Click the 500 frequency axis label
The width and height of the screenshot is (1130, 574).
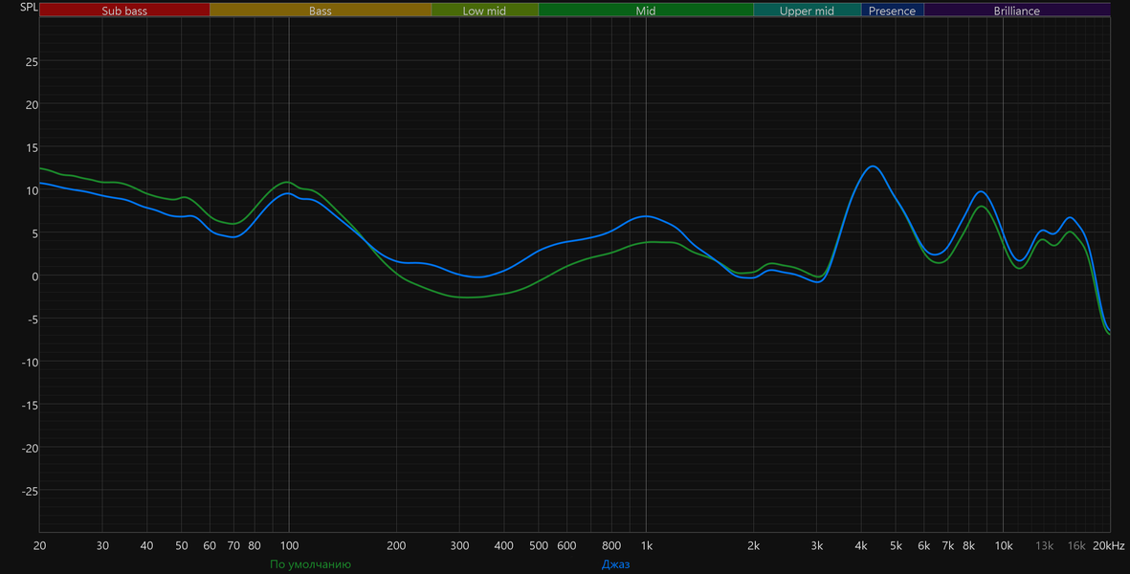(x=539, y=546)
